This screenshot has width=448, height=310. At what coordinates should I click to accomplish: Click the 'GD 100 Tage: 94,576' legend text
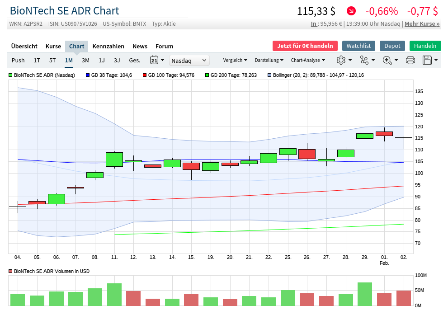pos(171,75)
